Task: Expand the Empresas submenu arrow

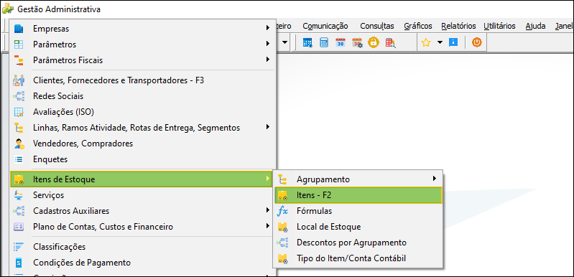Action: pos(268,28)
